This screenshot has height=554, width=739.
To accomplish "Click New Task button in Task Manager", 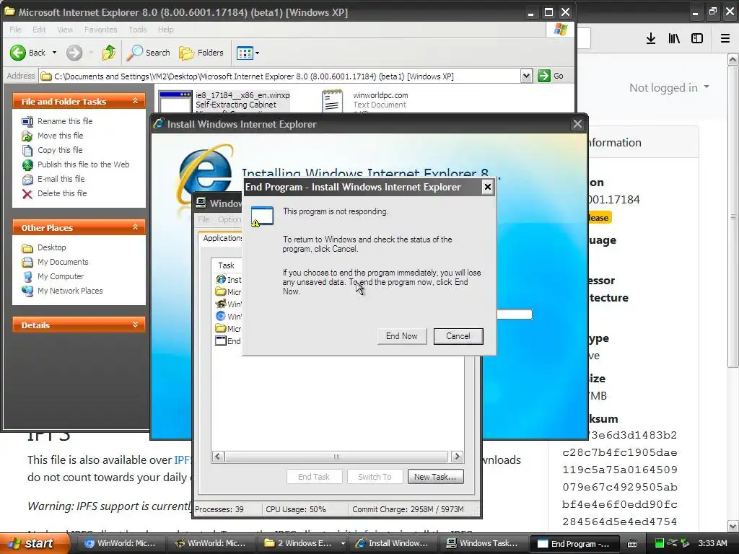I will [435, 477].
